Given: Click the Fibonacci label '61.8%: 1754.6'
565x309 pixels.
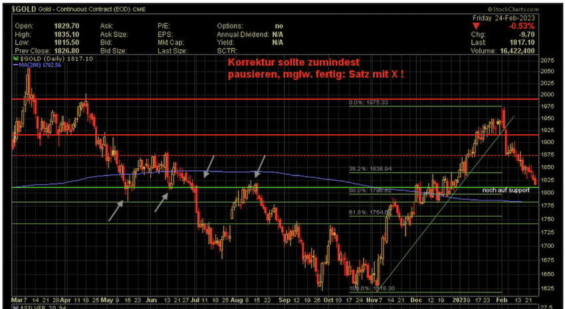Looking at the screenshot, I should (370, 213).
